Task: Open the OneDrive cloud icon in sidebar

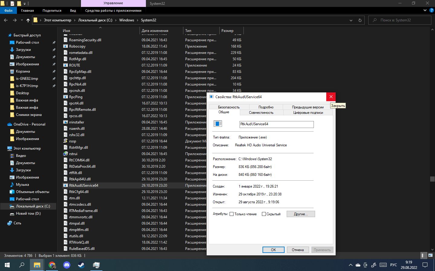Action: (10, 124)
